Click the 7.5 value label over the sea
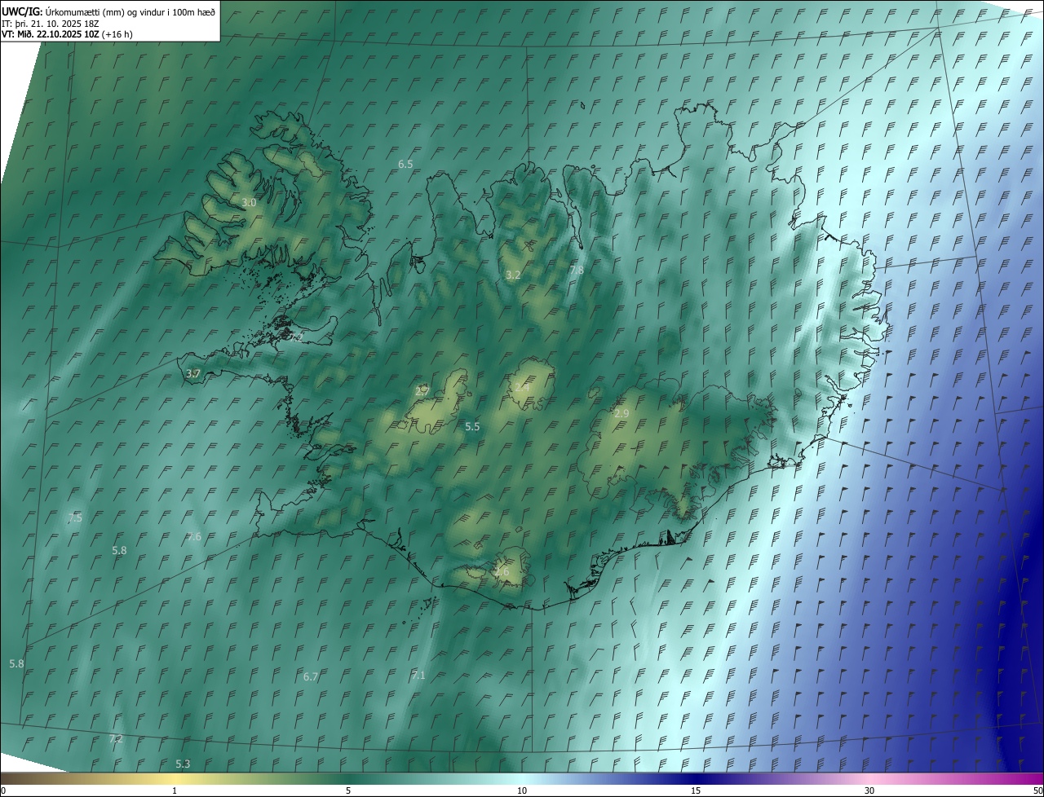The height and width of the screenshot is (797, 1044). 75,518
